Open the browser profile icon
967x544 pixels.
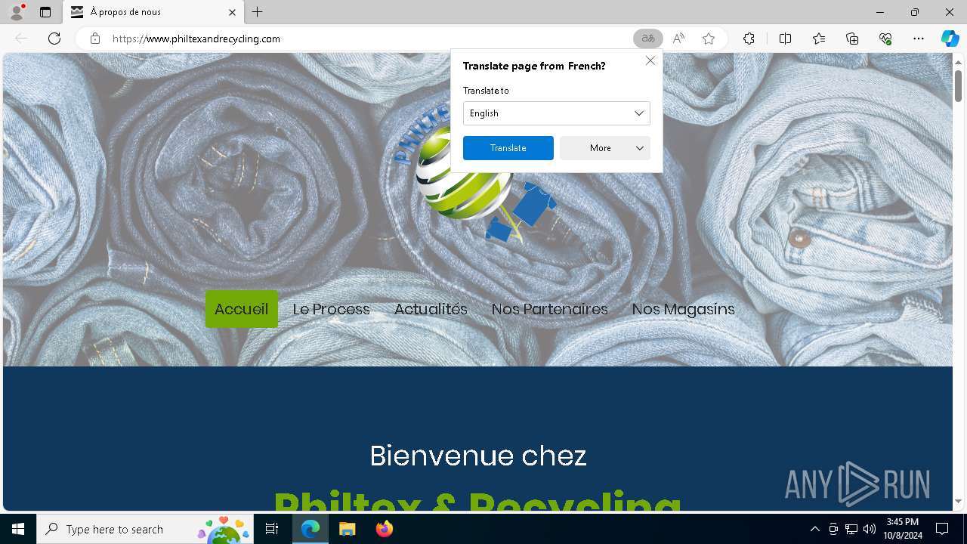17,12
